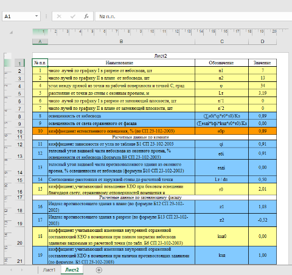
Task: Open the Name Box dropdown arrow
Action: (x=36, y=16)
